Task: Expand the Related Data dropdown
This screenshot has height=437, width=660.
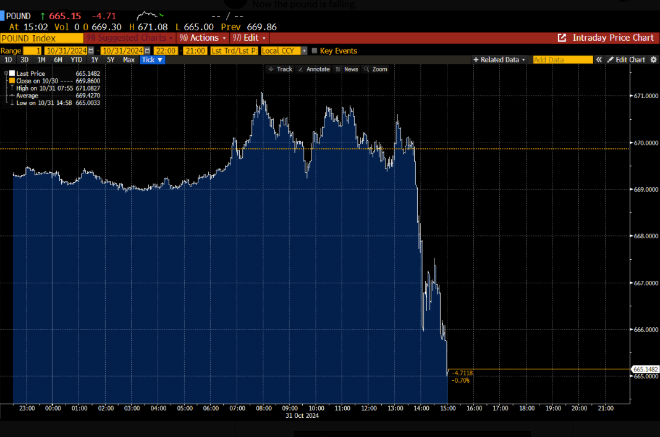Action: pos(499,60)
